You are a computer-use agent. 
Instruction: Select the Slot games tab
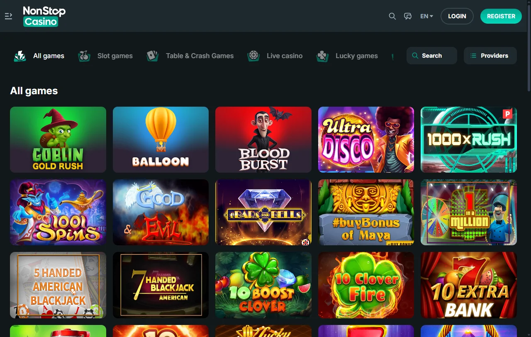coord(105,56)
